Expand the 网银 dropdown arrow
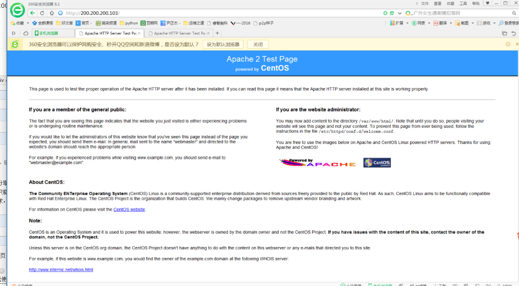Screen dimensions: 519x286 coord(429,23)
